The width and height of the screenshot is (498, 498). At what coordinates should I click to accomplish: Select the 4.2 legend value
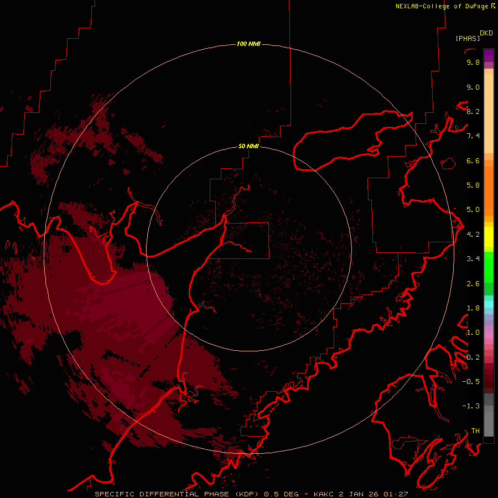point(473,234)
